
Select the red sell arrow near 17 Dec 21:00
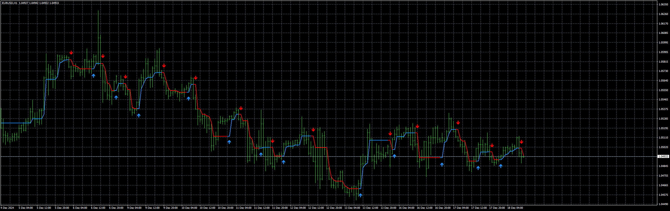[x=492, y=146]
